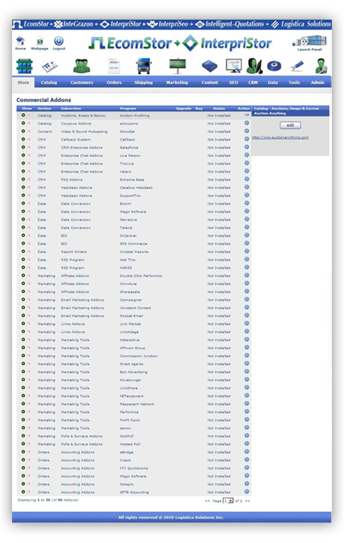Click the SEO monitor magnifier icon

(x=234, y=66)
